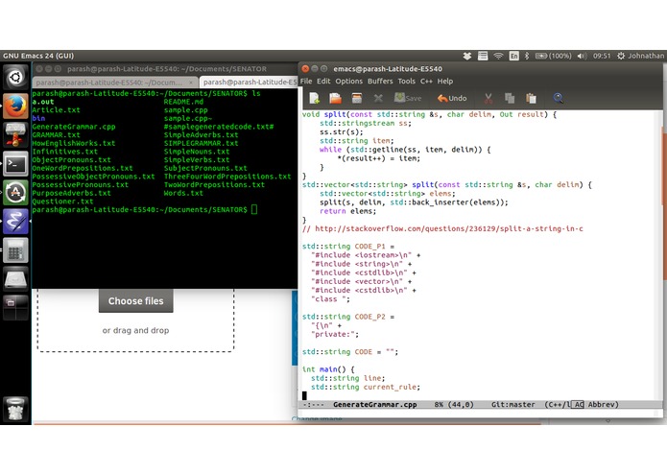Open Ubuntu Dash from the launcher

coord(15,78)
